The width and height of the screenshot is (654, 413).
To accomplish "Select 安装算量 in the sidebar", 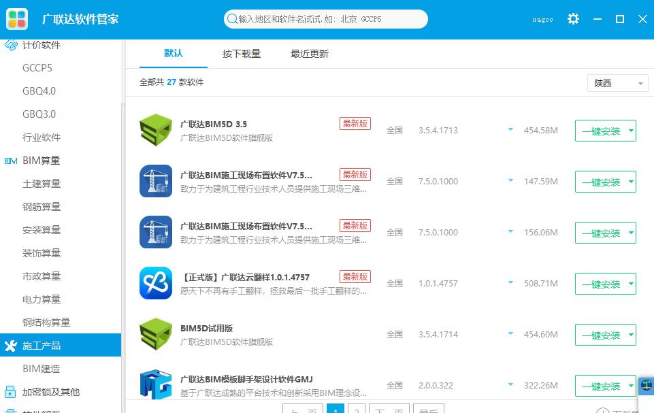I will click(42, 230).
